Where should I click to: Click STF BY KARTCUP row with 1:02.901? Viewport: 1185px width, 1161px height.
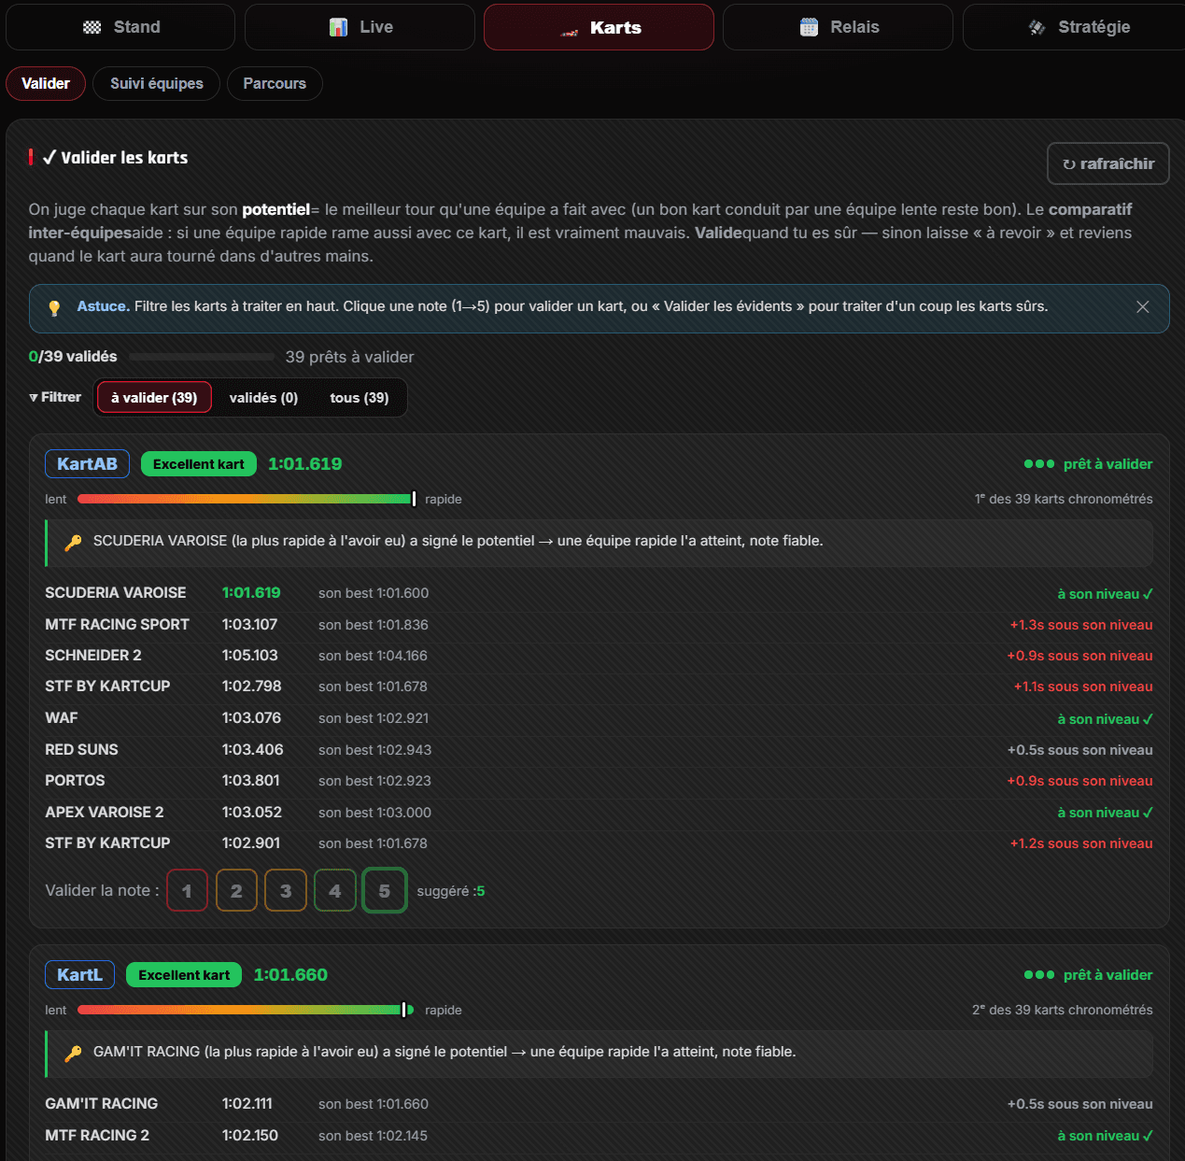599,843
